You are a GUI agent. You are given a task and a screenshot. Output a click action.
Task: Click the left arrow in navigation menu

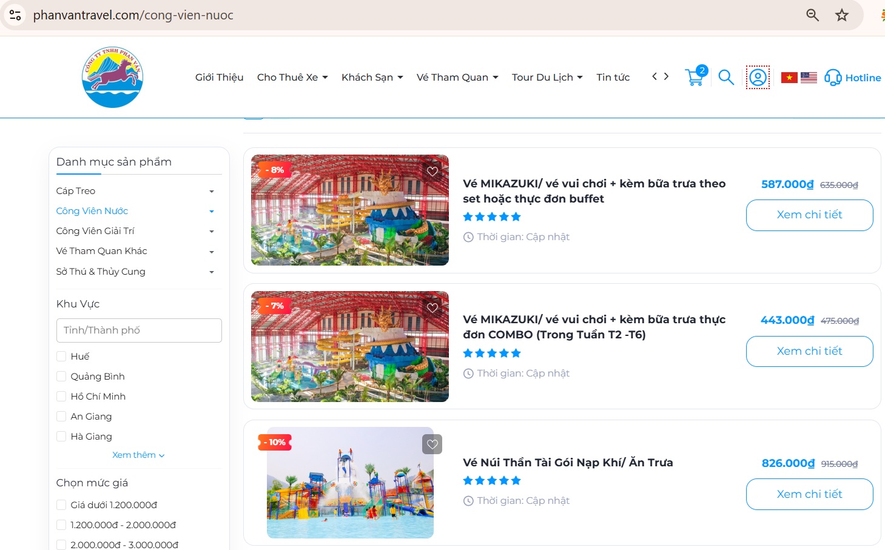(654, 76)
